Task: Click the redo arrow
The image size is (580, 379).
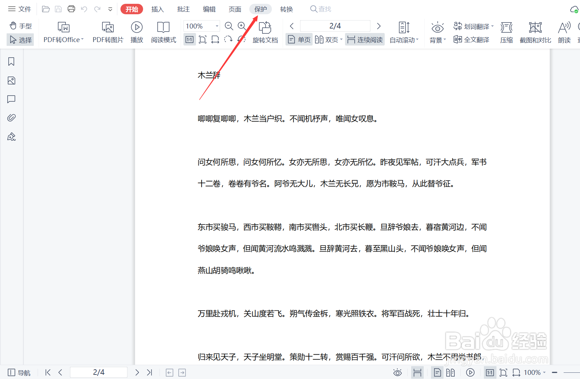Action: pos(97,9)
